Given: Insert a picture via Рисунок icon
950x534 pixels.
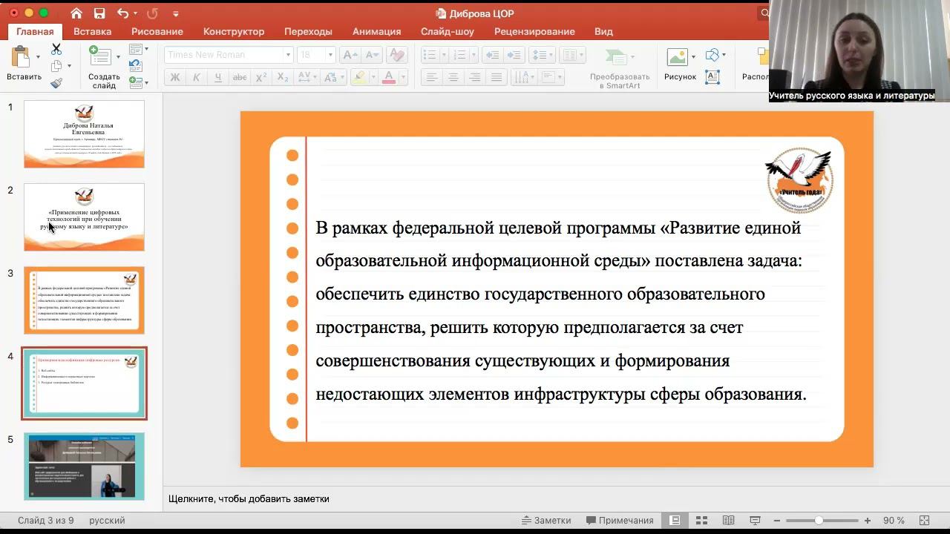Looking at the screenshot, I should [x=677, y=57].
